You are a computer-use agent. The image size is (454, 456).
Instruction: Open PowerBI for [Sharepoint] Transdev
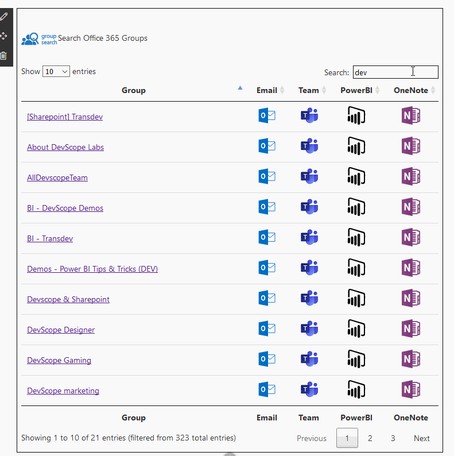pos(356,115)
